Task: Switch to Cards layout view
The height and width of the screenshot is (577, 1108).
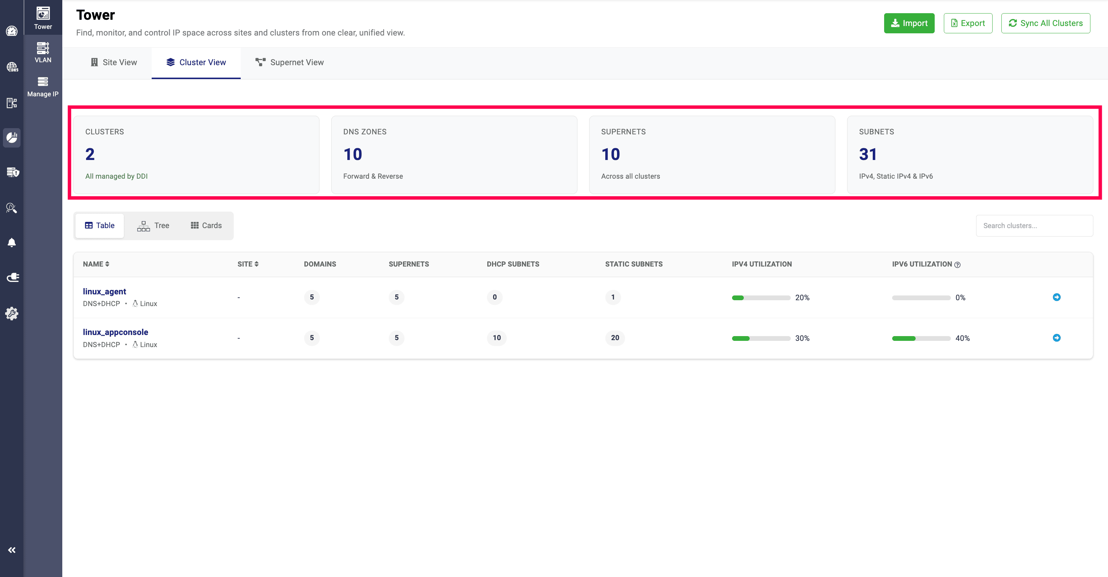Action: pyautogui.click(x=206, y=226)
